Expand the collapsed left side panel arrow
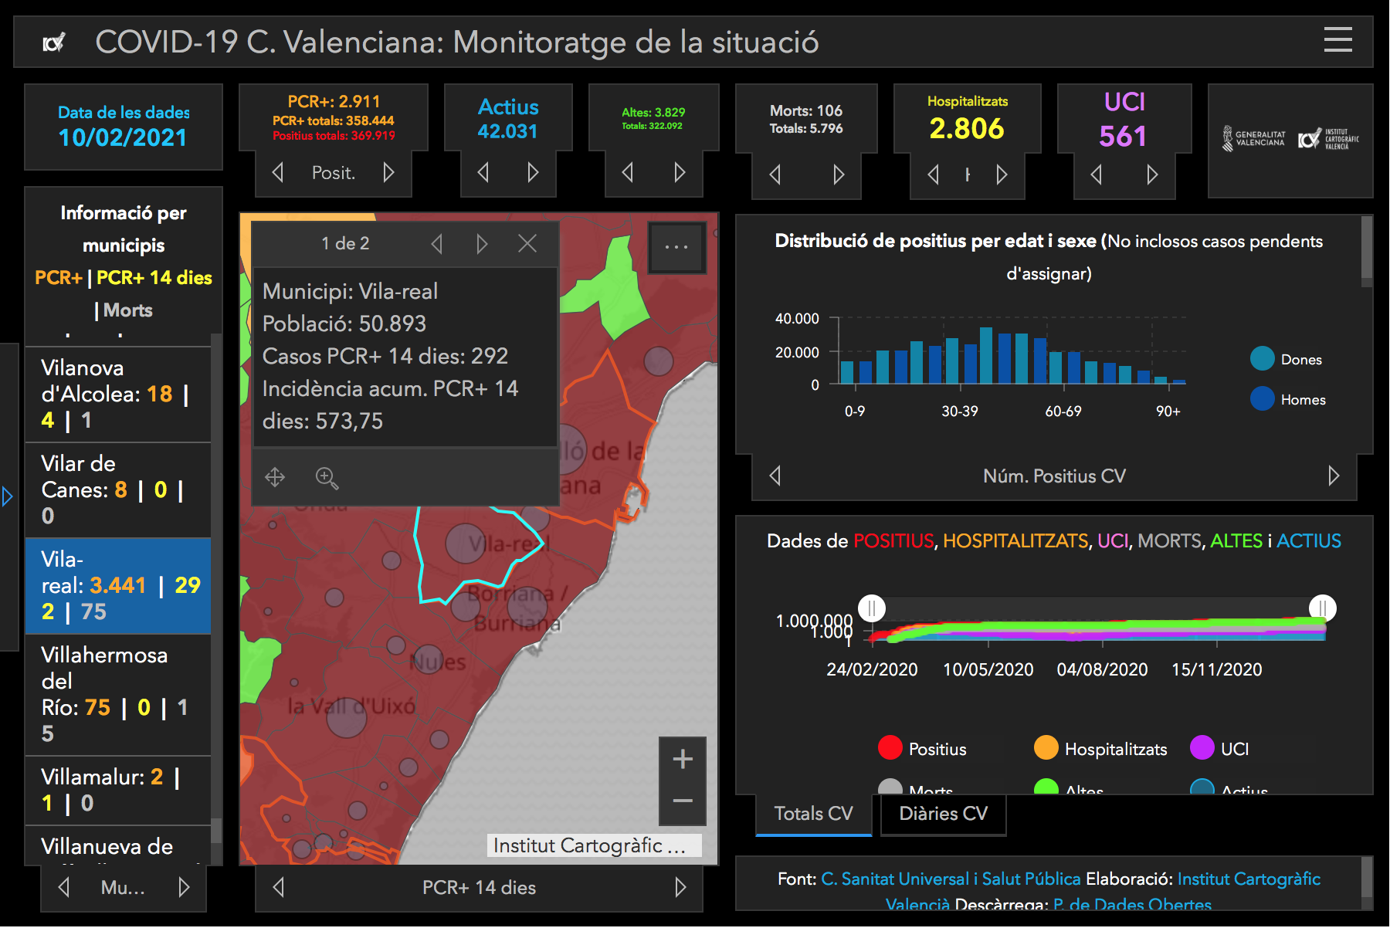1390x928 pixels. click(8, 496)
